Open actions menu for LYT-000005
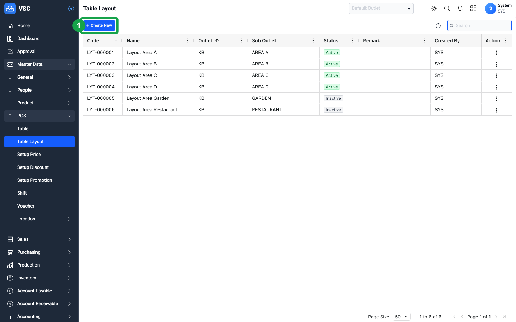 coord(497,99)
